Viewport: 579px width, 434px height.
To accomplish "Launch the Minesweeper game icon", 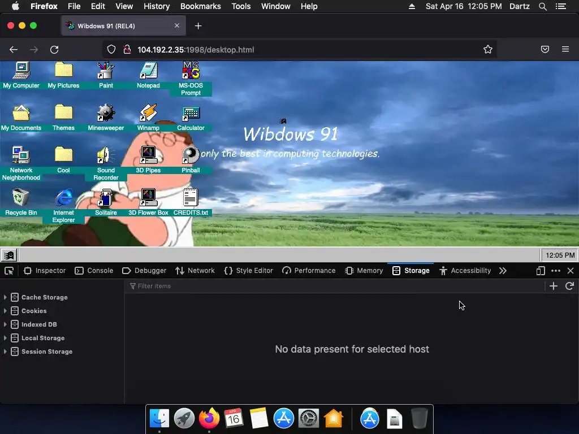I will 106,118.
